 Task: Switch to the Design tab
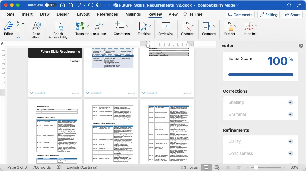(63, 14)
